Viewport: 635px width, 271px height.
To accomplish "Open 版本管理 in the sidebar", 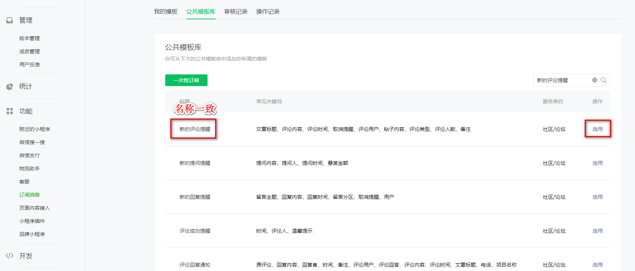I will pos(30,38).
